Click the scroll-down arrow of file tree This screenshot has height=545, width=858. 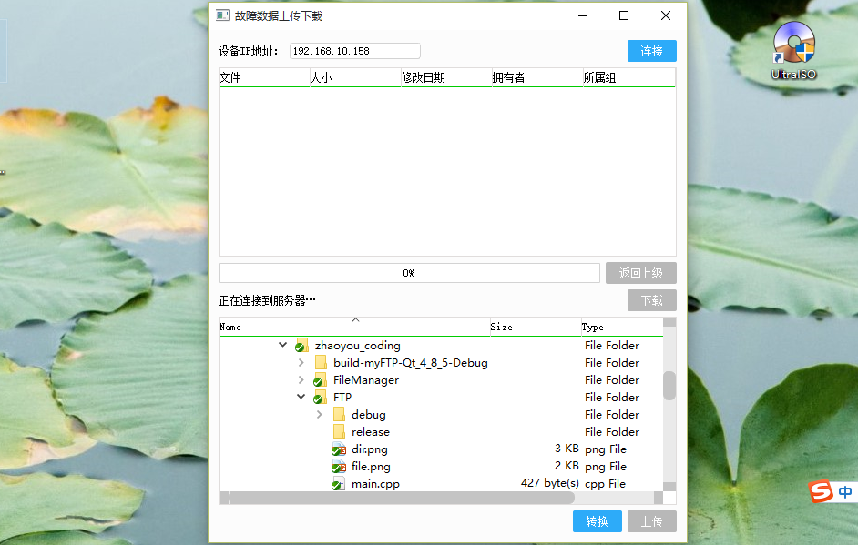tap(669, 487)
